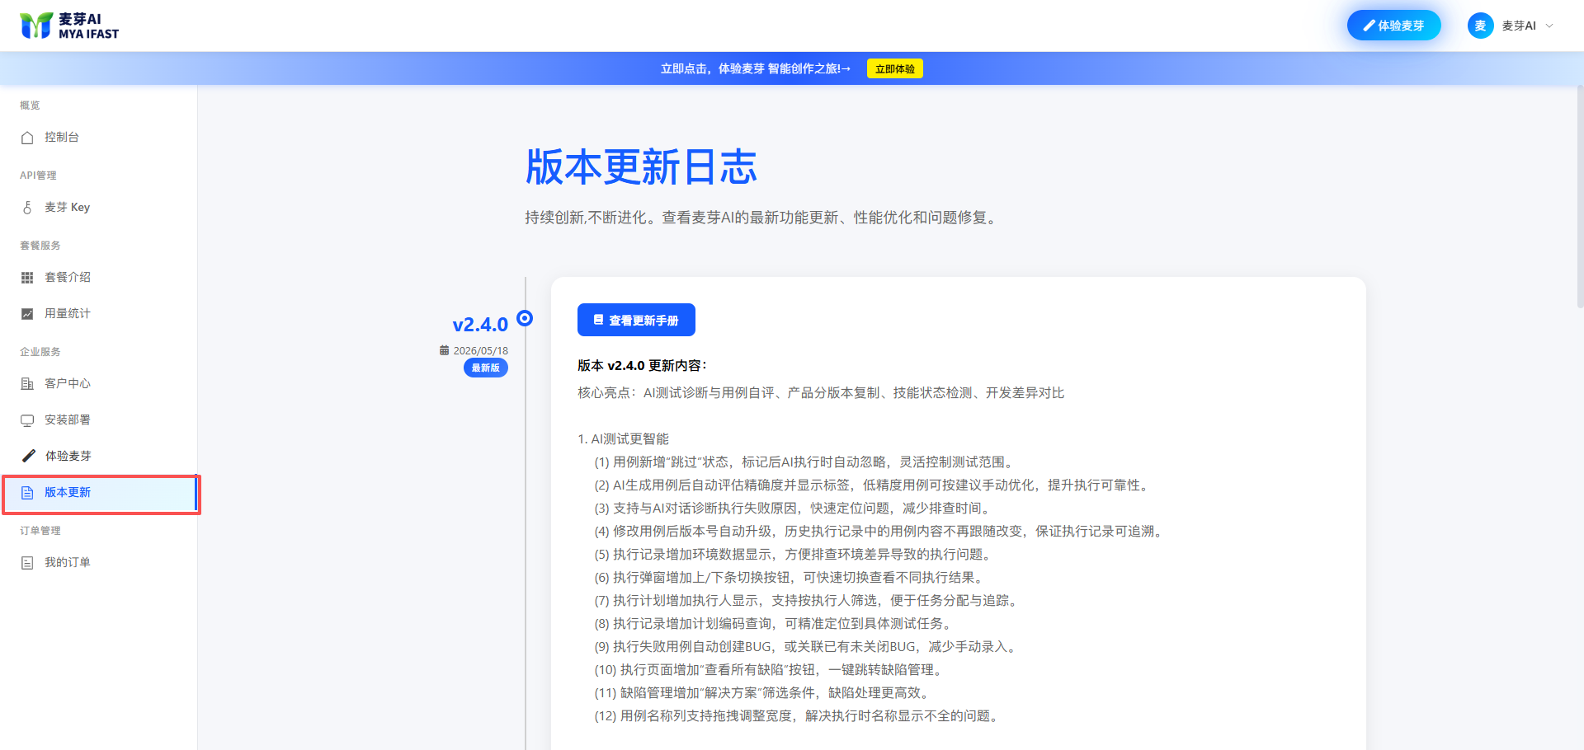Expand the 麦芽AI account dropdown arrow
Screen dimensions: 1584x750
point(1549,26)
